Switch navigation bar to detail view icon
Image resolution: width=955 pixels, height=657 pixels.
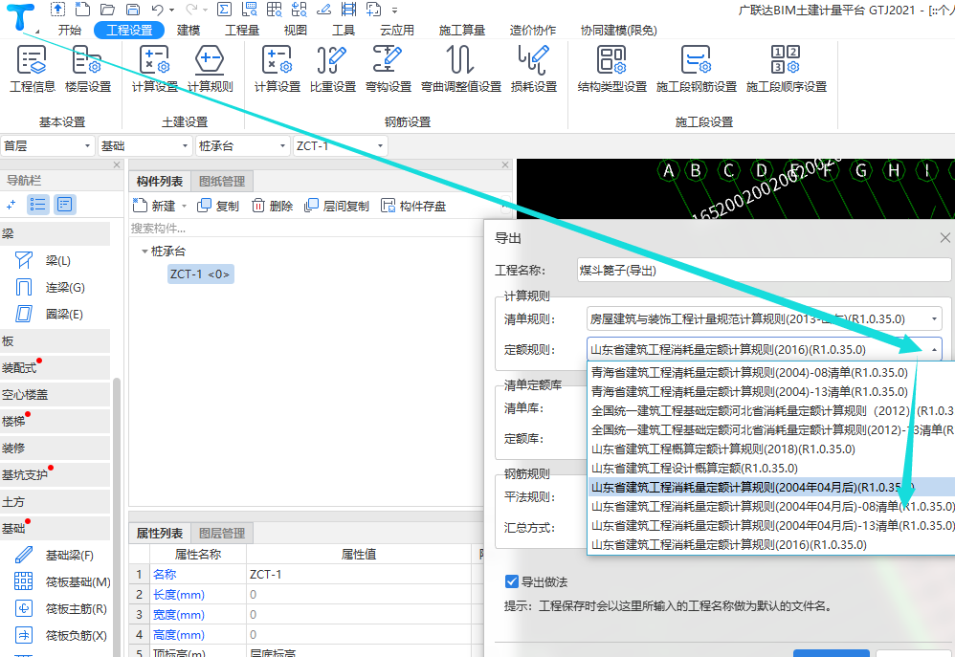pyautogui.click(x=64, y=205)
